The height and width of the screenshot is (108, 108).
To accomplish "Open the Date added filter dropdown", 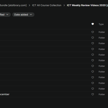I will click(23, 15).
